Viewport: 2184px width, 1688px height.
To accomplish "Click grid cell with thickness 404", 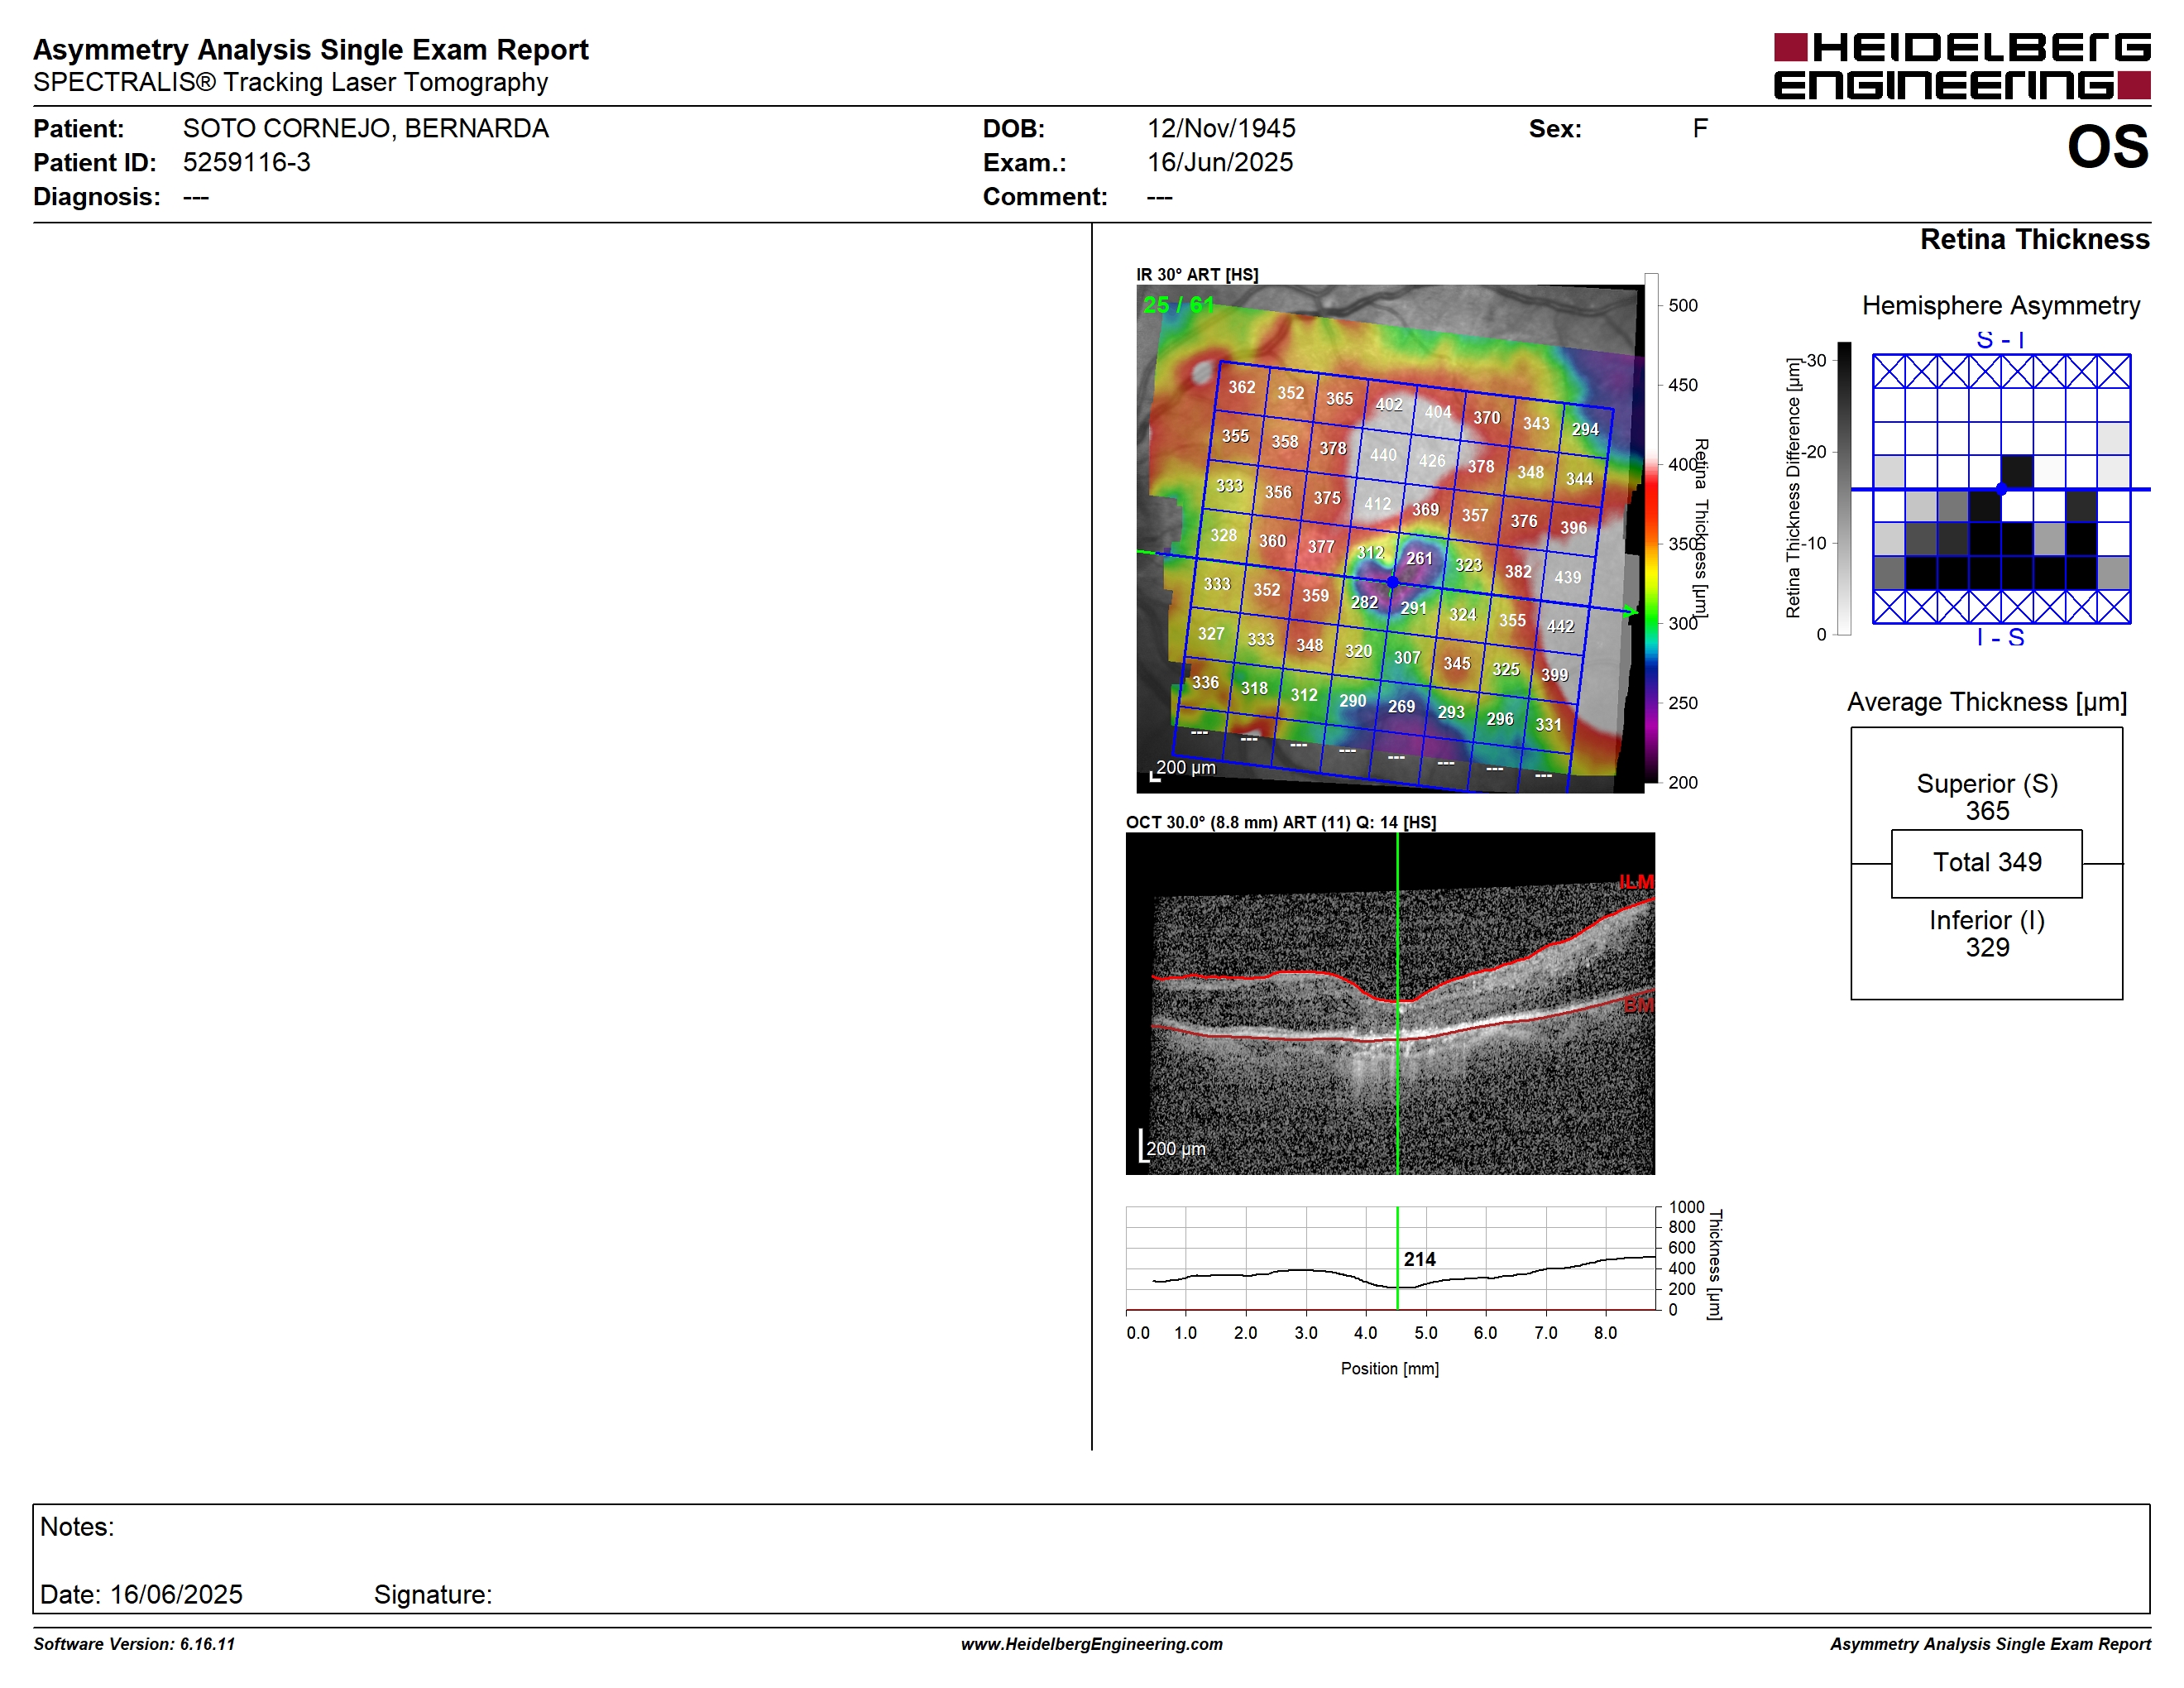I will [1438, 411].
